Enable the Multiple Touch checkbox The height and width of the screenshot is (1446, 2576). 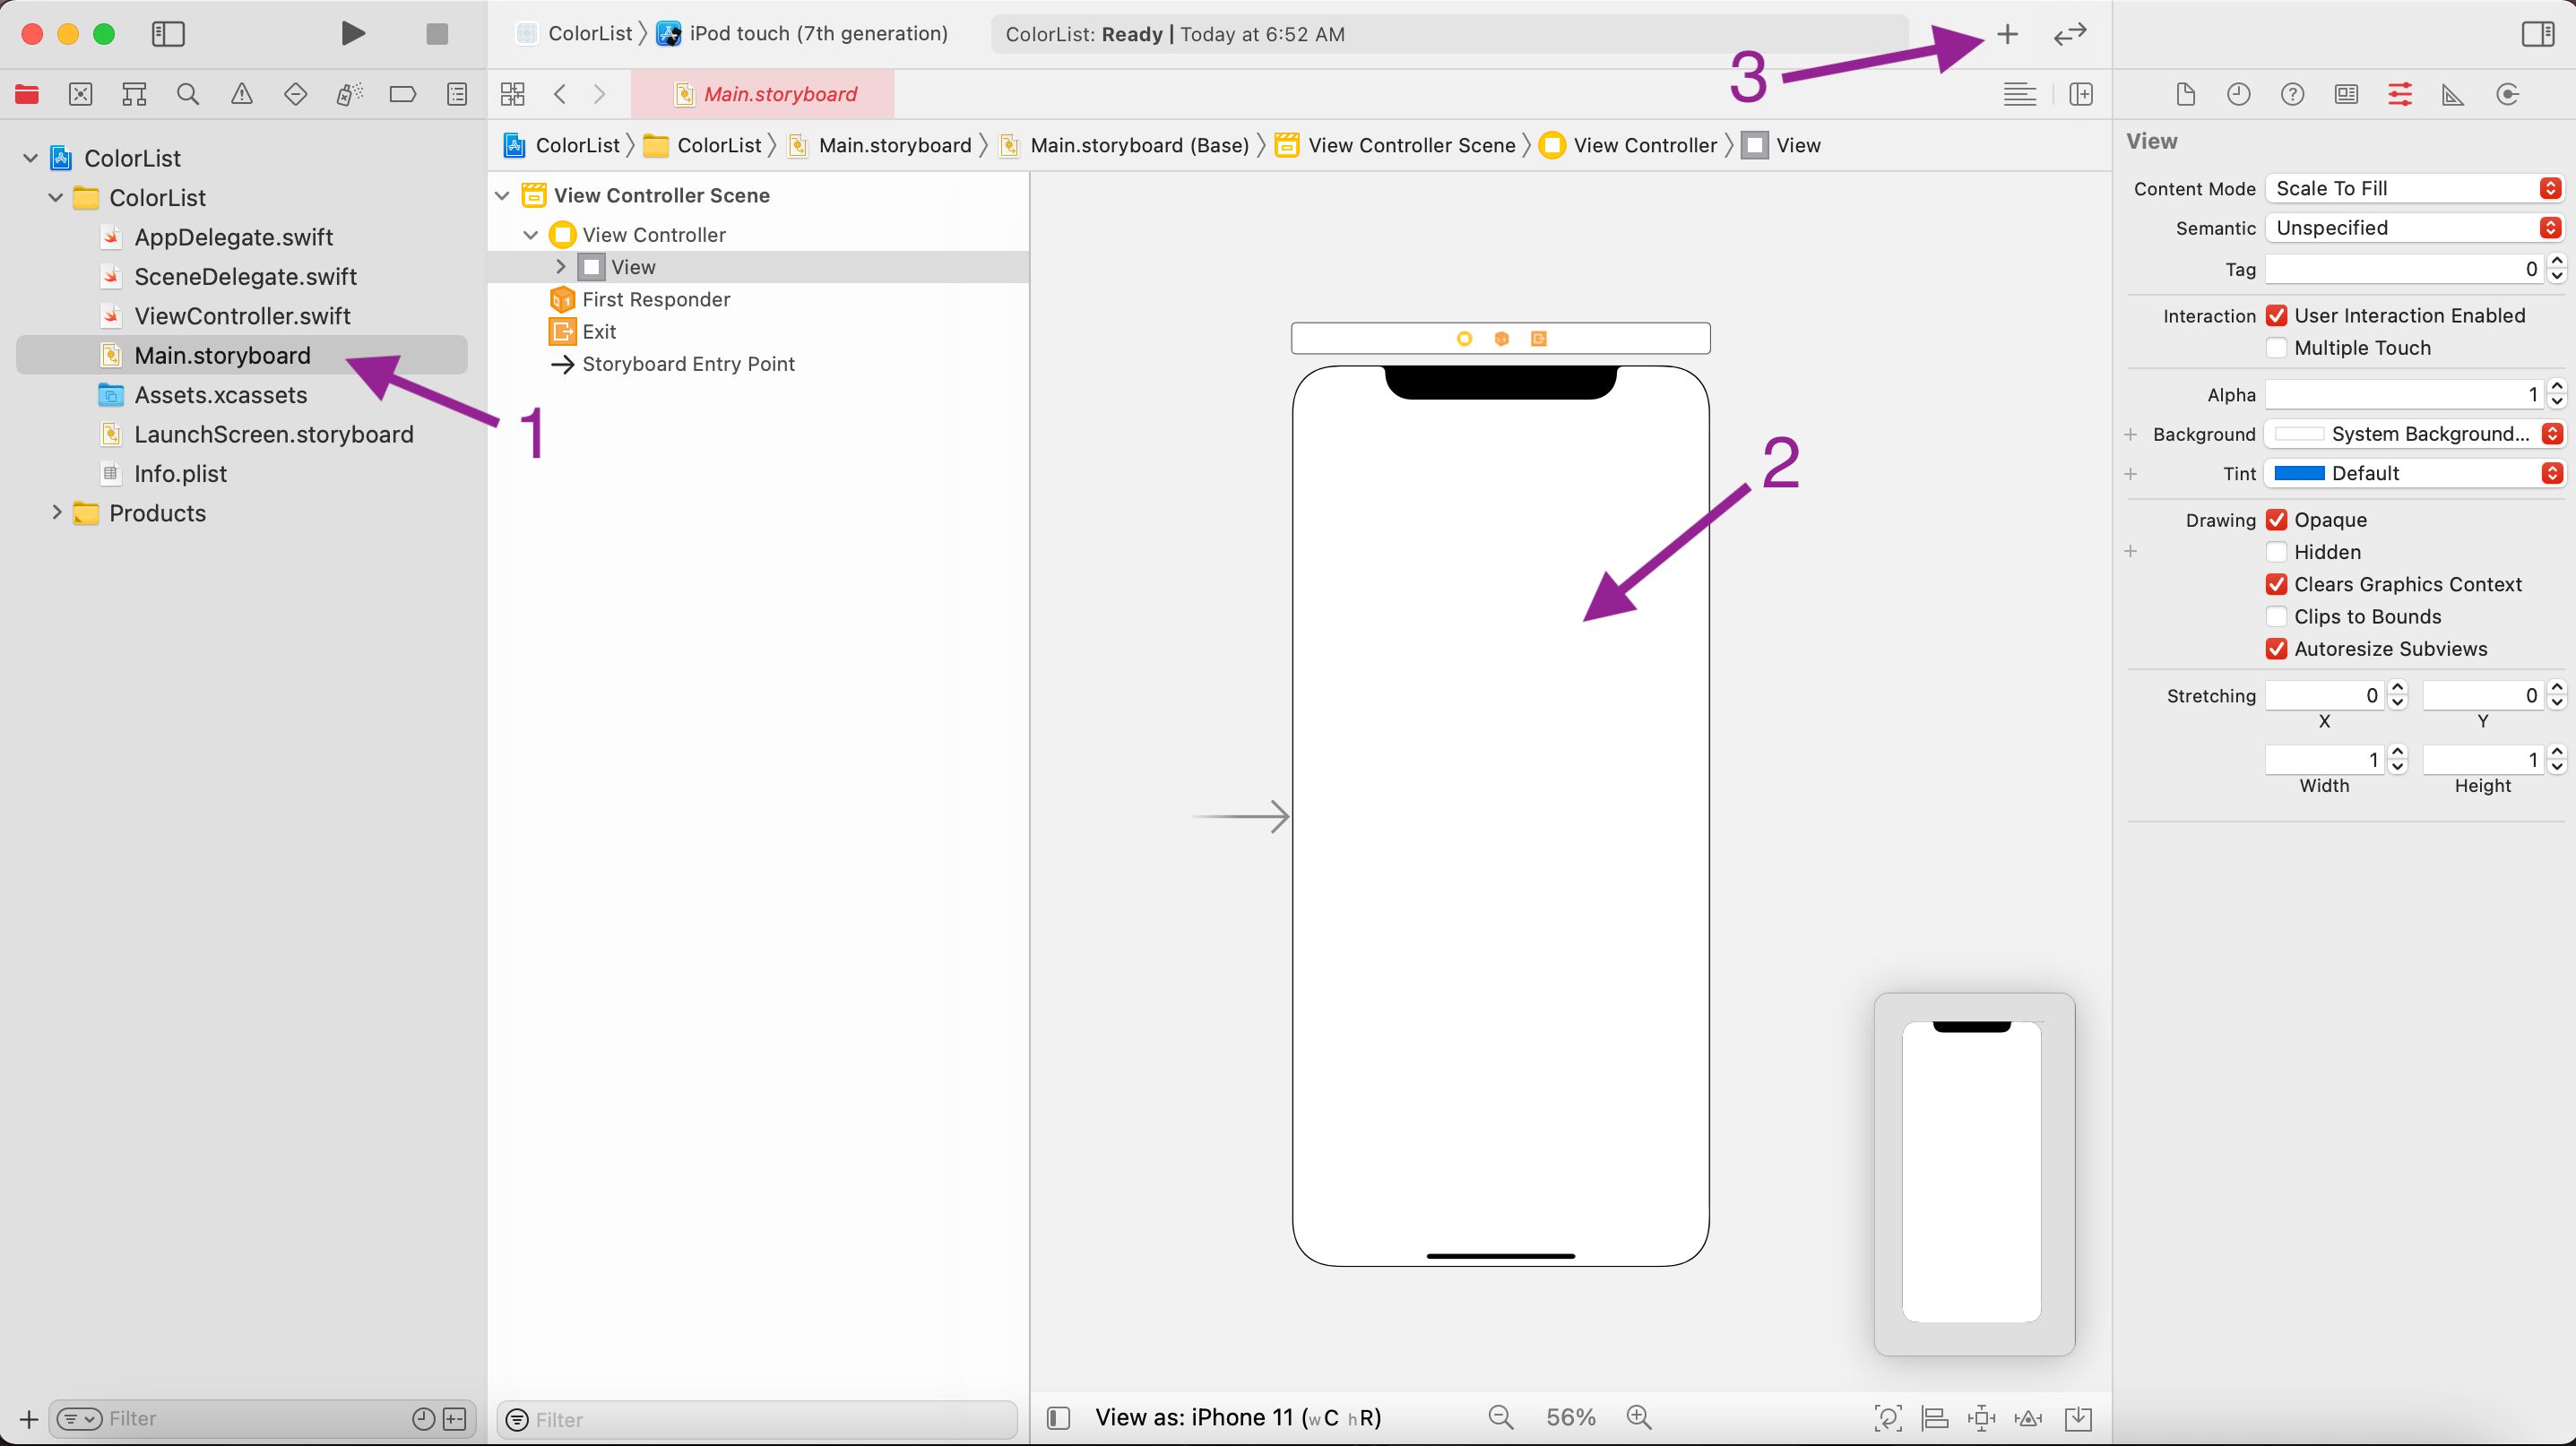click(x=2277, y=348)
